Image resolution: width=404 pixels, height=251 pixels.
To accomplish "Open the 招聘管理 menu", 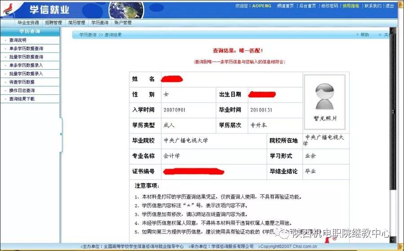I will (53, 23).
